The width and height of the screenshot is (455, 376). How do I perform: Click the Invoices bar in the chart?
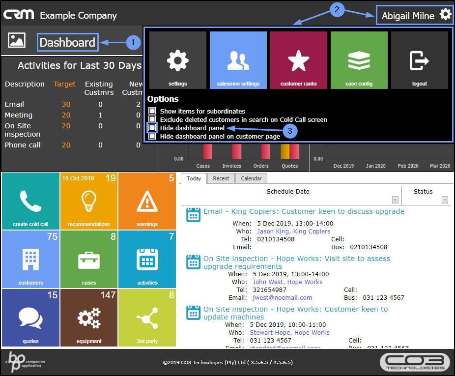click(x=236, y=151)
